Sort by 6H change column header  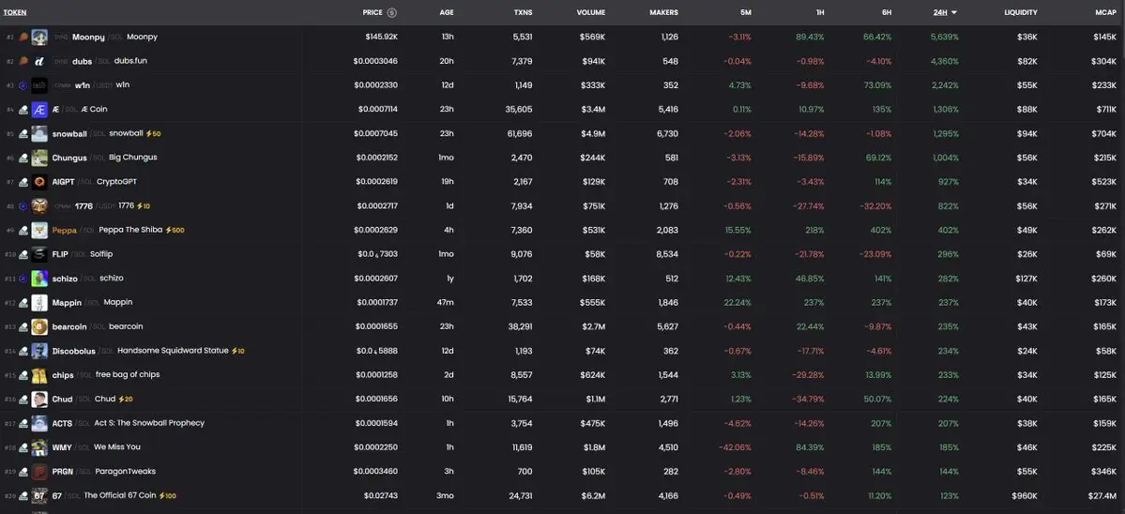[x=887, y=12]
